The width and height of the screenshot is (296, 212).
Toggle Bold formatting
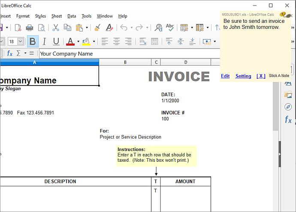(x=33, y=42)
